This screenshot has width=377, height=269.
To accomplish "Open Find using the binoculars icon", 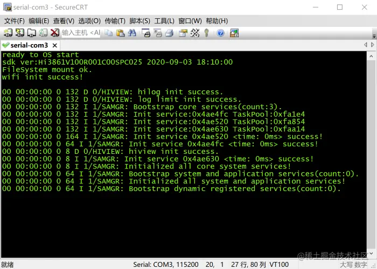I will click(x=132, y=33).
